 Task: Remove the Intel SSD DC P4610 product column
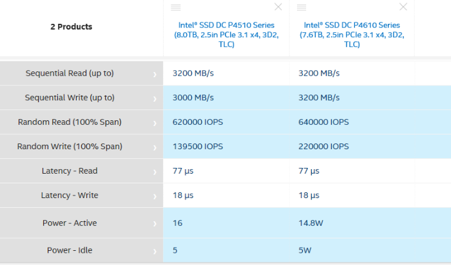[403, 7]
